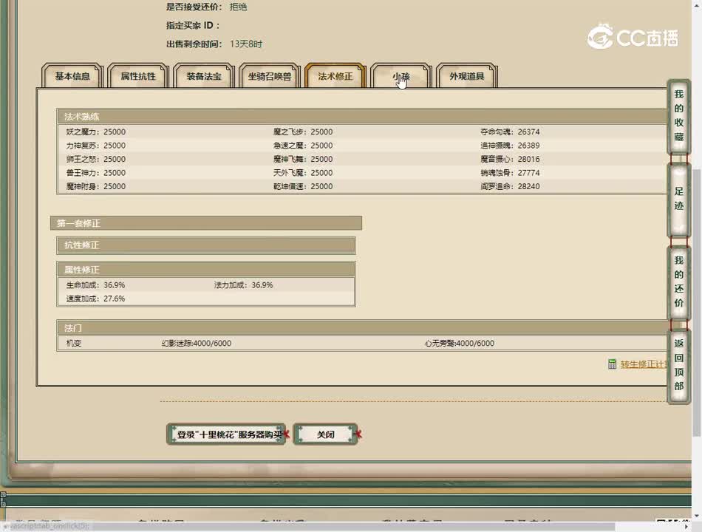Open the 装备法宝 tab
The height and width of the screenshot is (532, 702).
(x=204, y=76)
